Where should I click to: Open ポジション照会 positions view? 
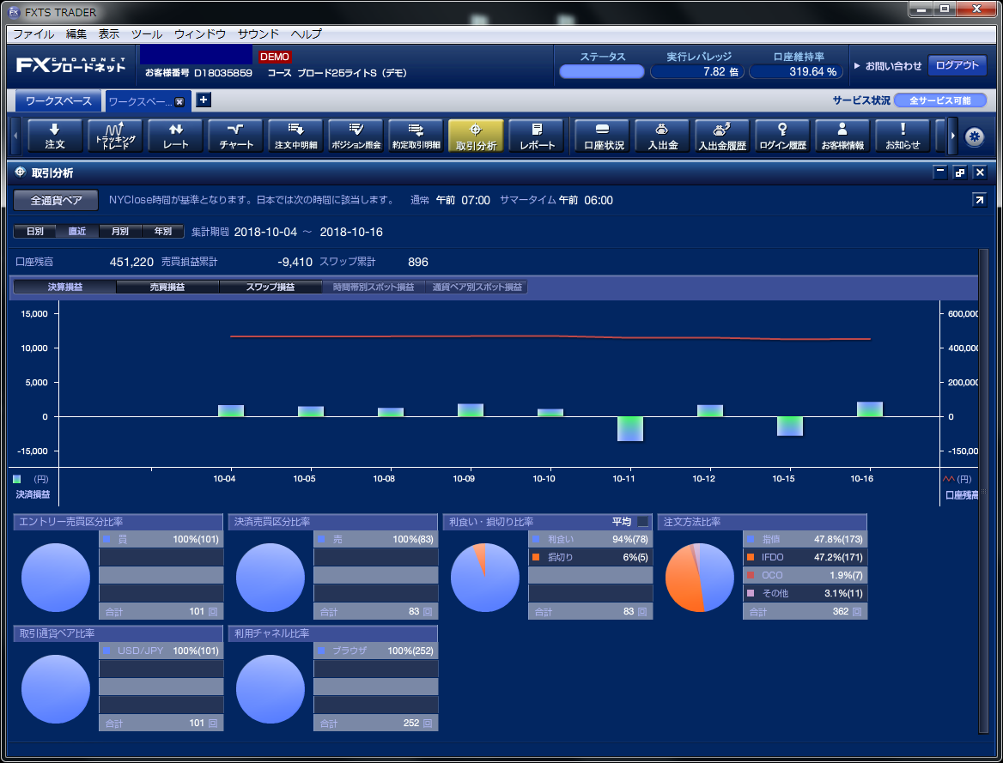356,136
